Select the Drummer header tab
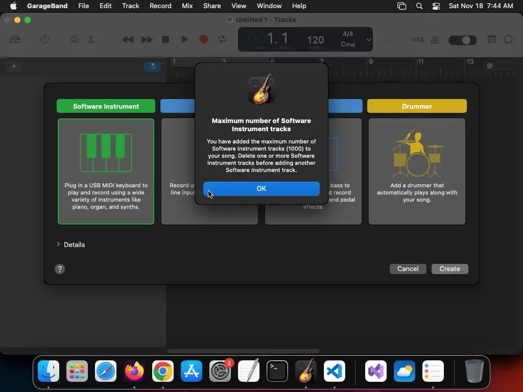This screenshot has width=523, height=392. [417, 106]
